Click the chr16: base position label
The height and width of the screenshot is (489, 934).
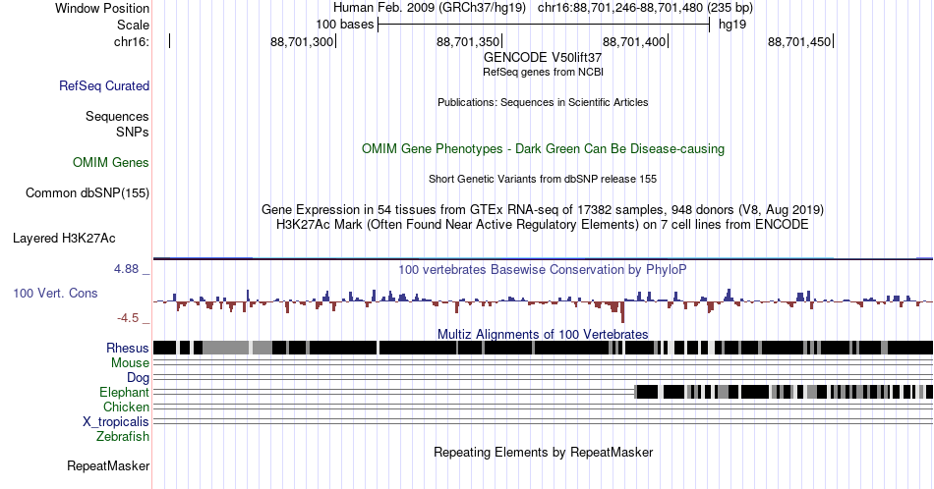pos(132,41)
